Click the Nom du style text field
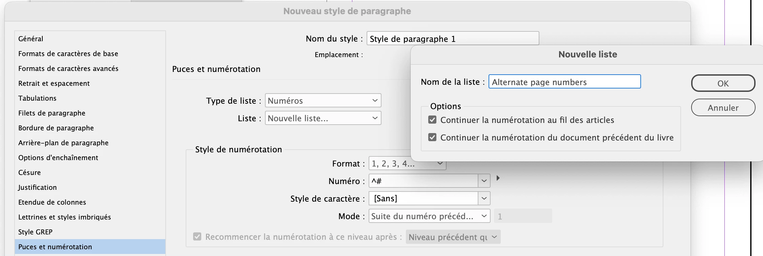Viewport: 763px width, 256px height. point(452,39)
